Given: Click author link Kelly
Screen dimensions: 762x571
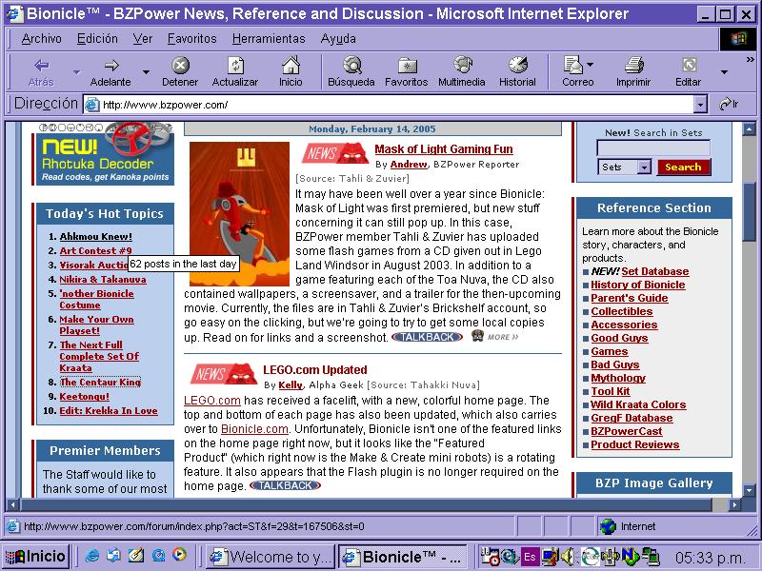Looking at the screenshot, I should tap(291, 385).
